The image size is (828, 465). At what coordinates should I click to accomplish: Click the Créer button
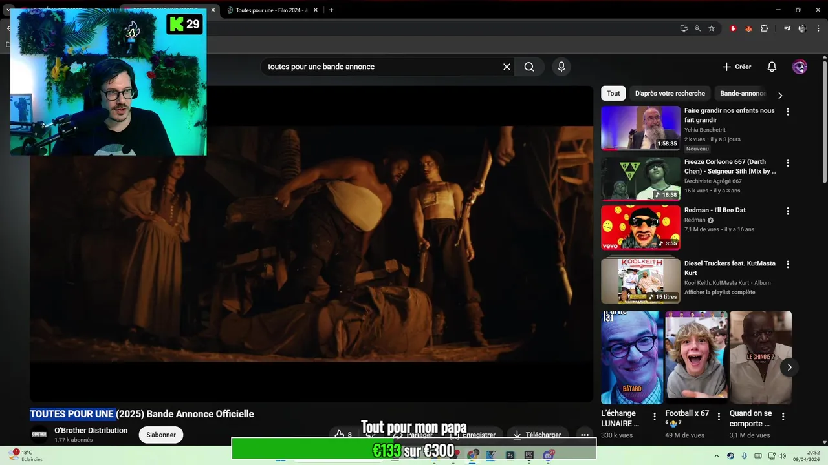click(736, 67)
